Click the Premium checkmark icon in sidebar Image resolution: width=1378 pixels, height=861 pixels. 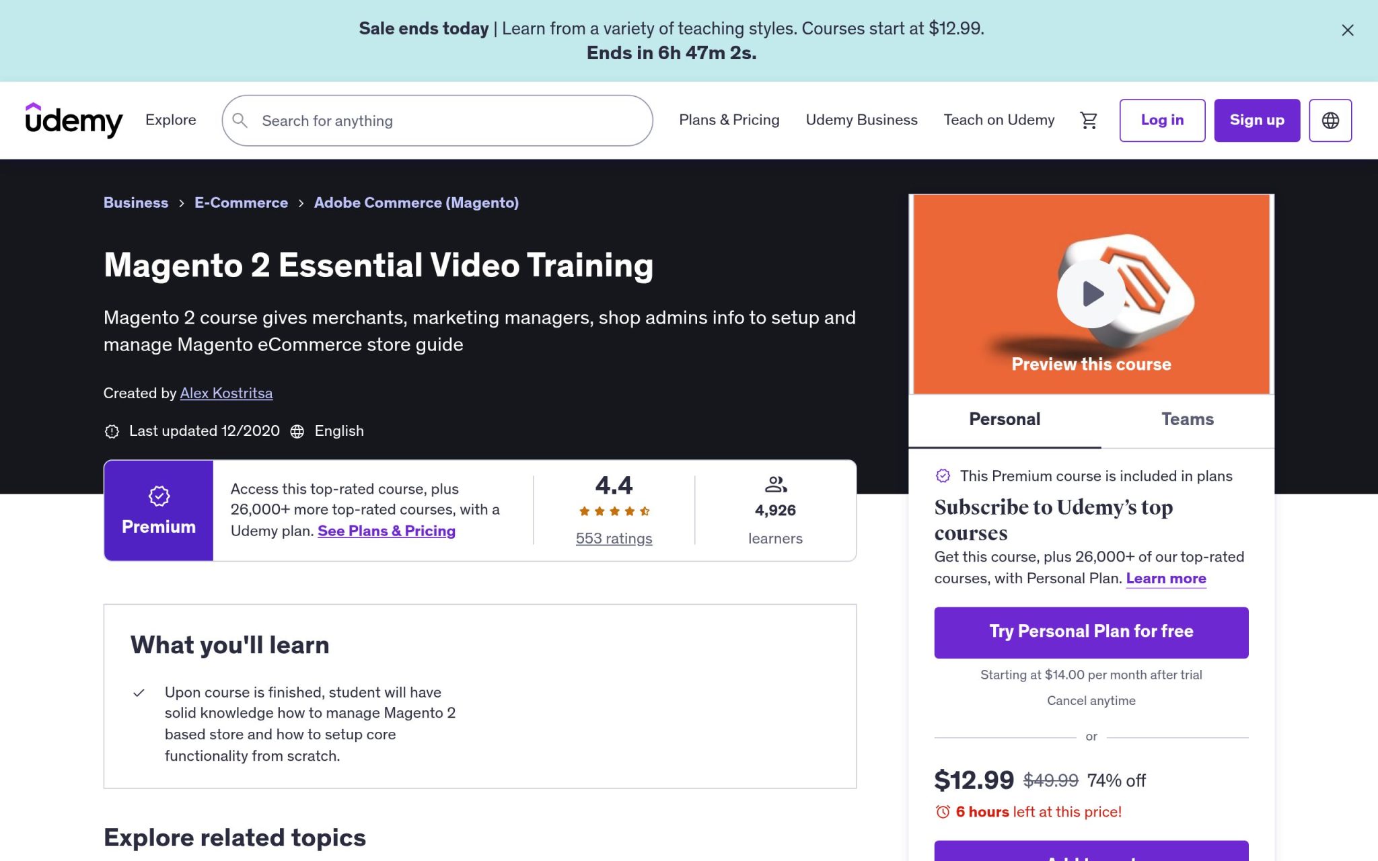click(943, 476)
